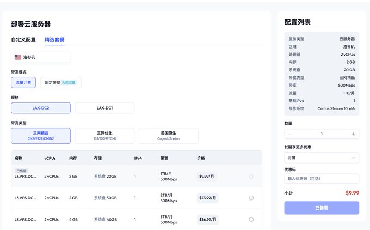
Task: Click the 系统盘 40GB storage cell
Action: 106,220
